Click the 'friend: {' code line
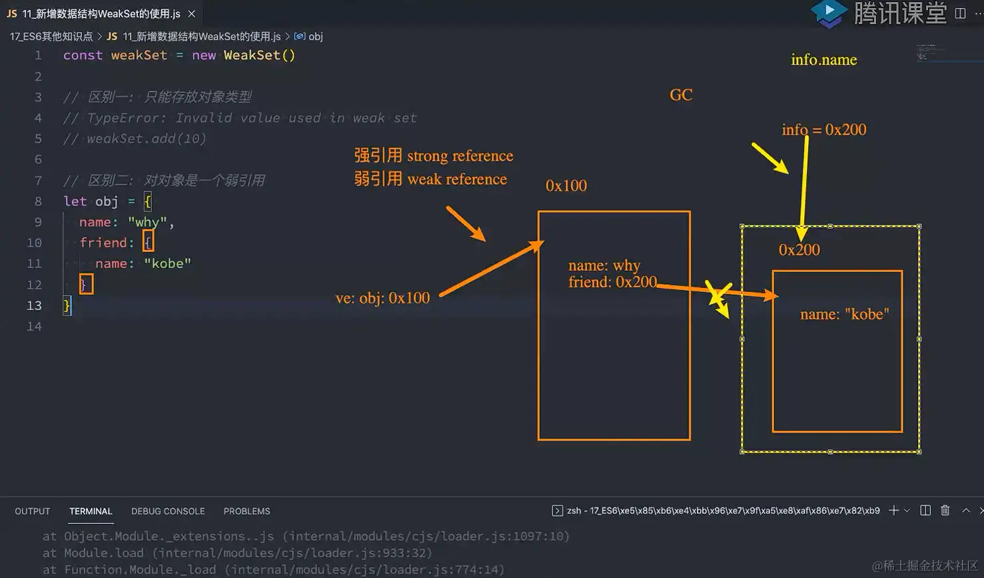 click(116, 243)
